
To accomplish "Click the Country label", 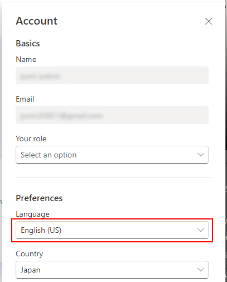I will click(30, 254).
